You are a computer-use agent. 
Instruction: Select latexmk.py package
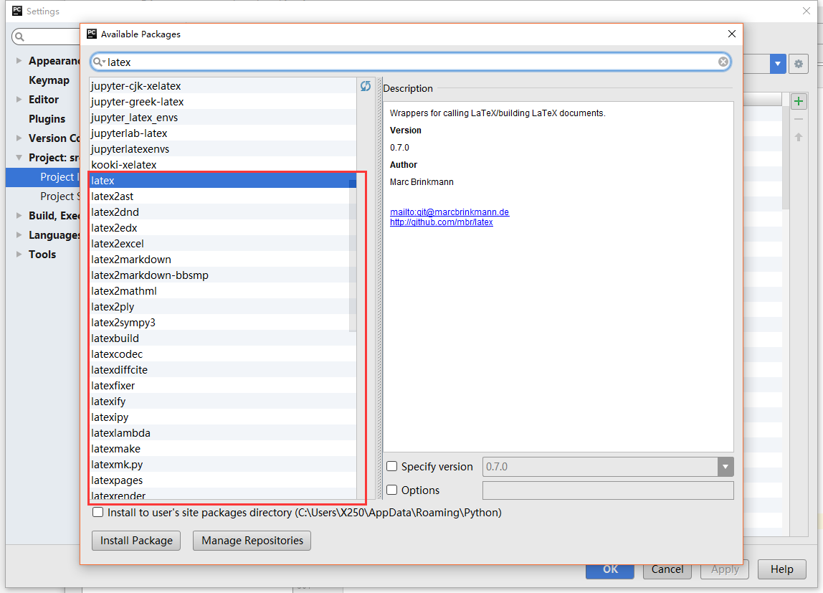(222, 464)
